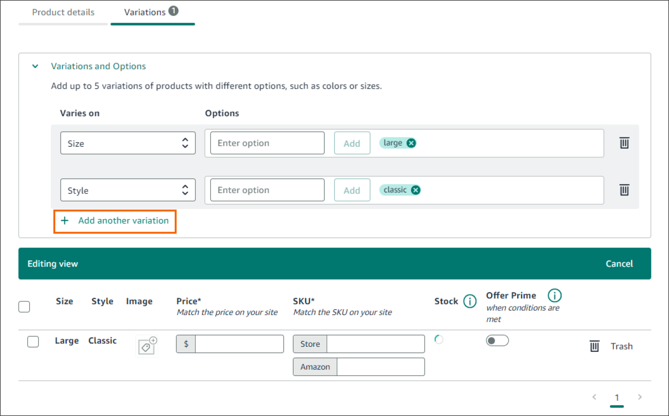Viewport: 669px width, 416px height.
Task: Delete the Style variation row
Action: pyautogui.click(x=624, y=190)
